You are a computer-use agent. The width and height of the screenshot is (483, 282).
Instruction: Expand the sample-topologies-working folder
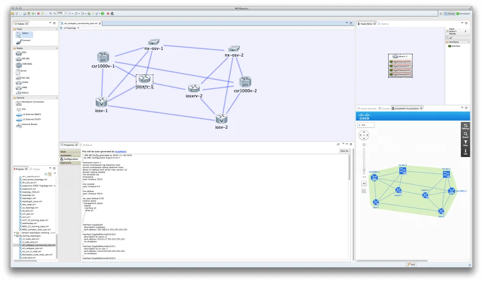click(x=15, y=233)
